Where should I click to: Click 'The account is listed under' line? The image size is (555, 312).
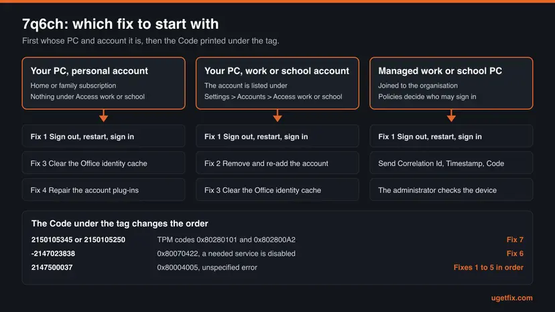point(245,86)
